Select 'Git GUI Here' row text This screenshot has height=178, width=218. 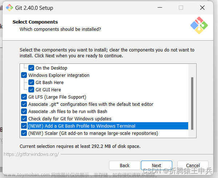[48, 90]
